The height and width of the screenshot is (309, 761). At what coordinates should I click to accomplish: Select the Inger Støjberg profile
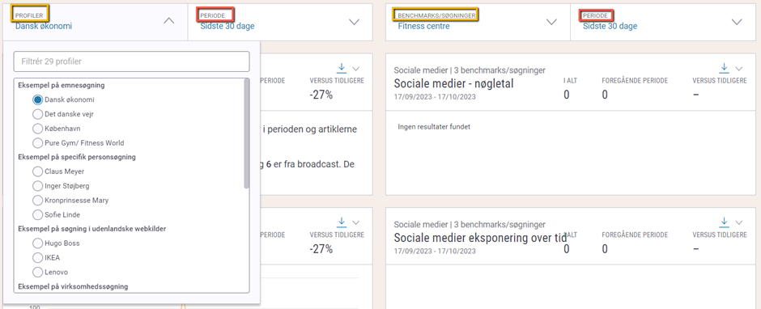37,186
